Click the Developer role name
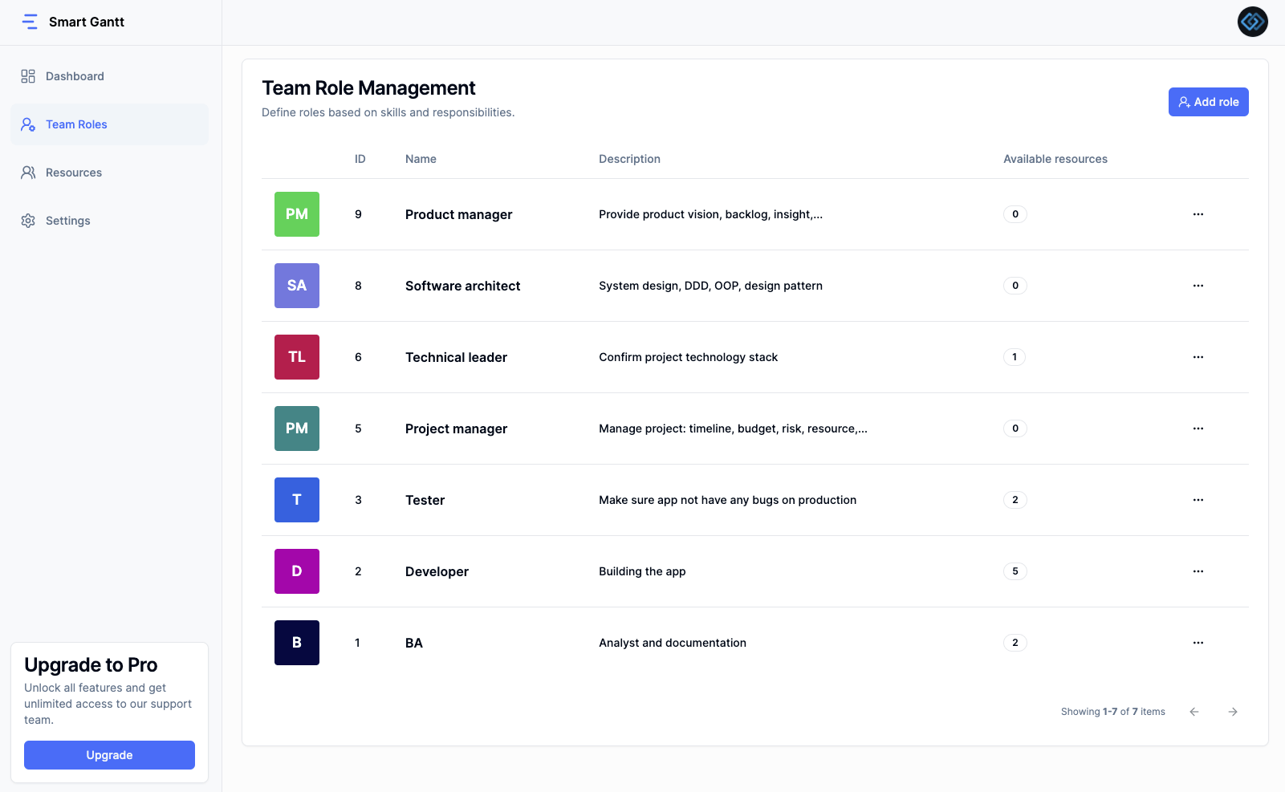 coord(437,571)
